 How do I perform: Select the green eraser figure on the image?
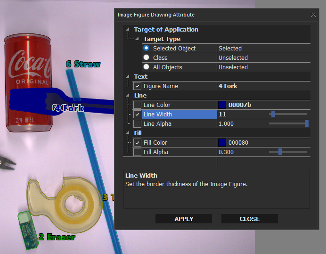[x=28, y=230]
